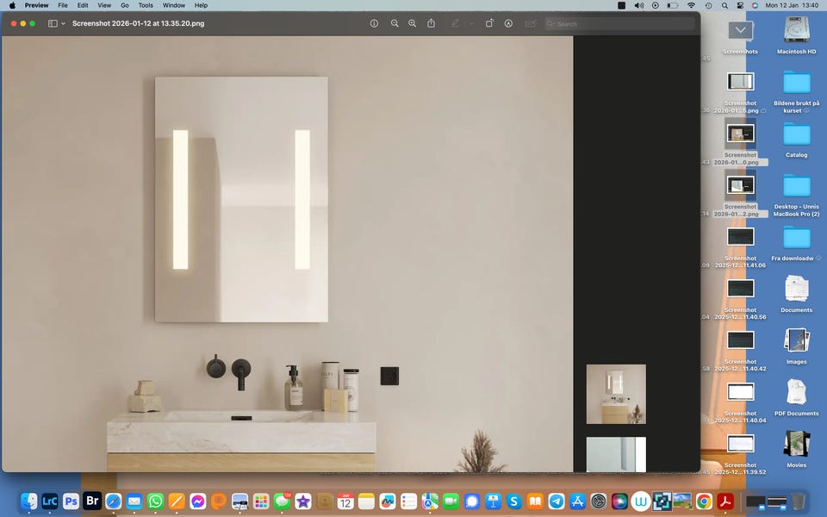
Task: Open the Share button in Preview toolbar
Action: [x=431, y=24]
